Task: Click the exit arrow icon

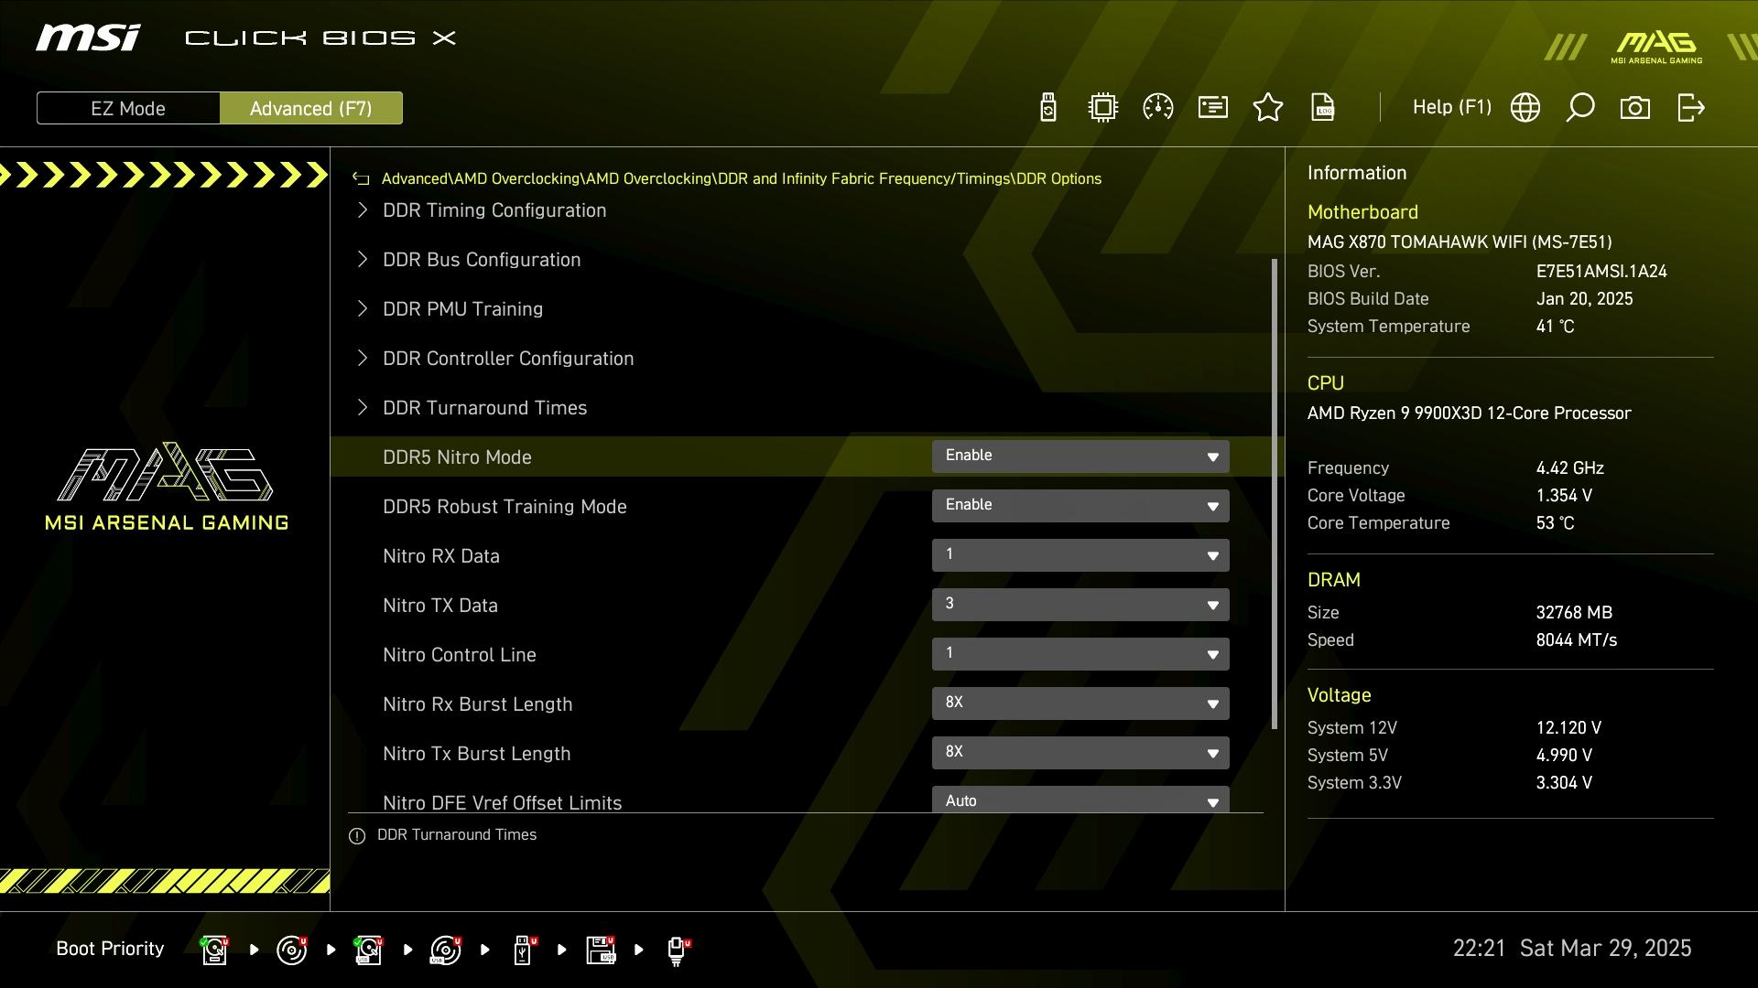Action: coord(1690,108)
